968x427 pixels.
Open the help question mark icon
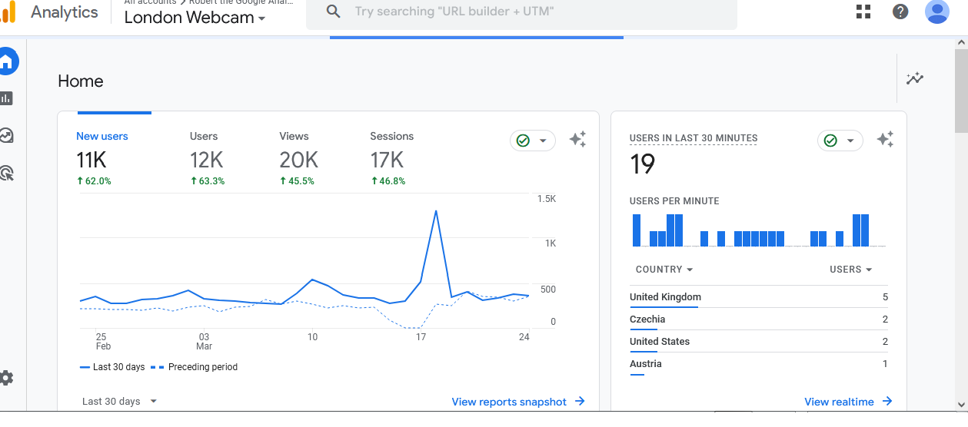coord(900,12)
